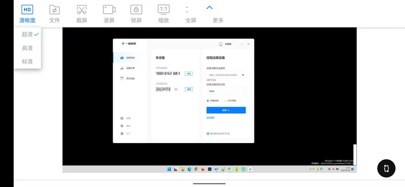Click the 远程设备的验证码 field showing 0428
The image size is (405, 187).
[x=226, y=91]
